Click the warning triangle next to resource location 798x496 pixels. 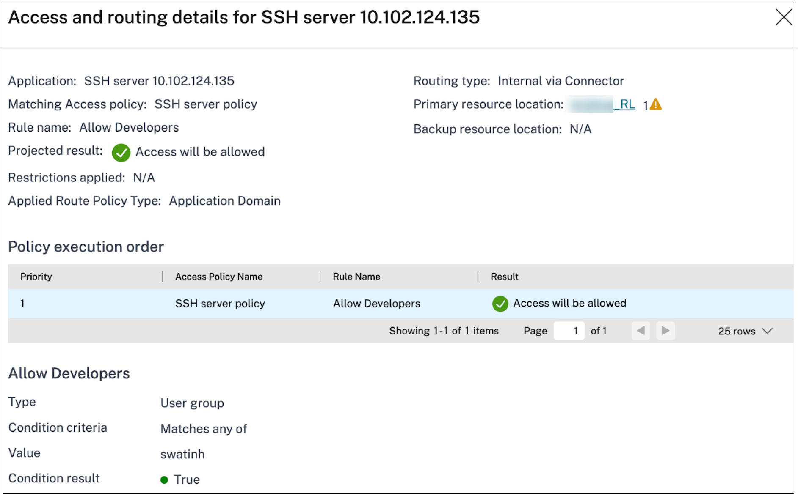(655, 104)
